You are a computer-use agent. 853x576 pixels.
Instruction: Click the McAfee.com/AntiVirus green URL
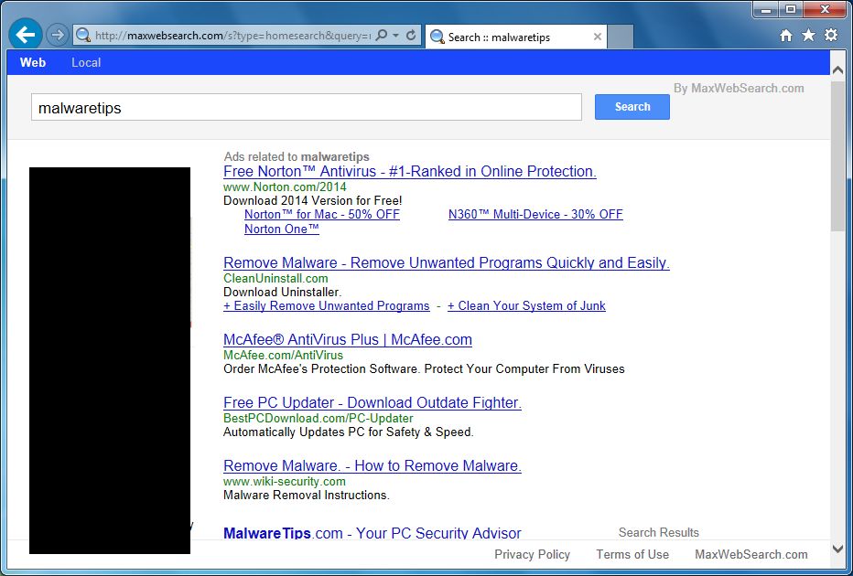click(x=283, y=355)
